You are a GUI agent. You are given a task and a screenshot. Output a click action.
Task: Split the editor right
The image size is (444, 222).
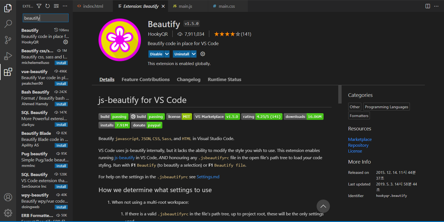tap(428, 6)
